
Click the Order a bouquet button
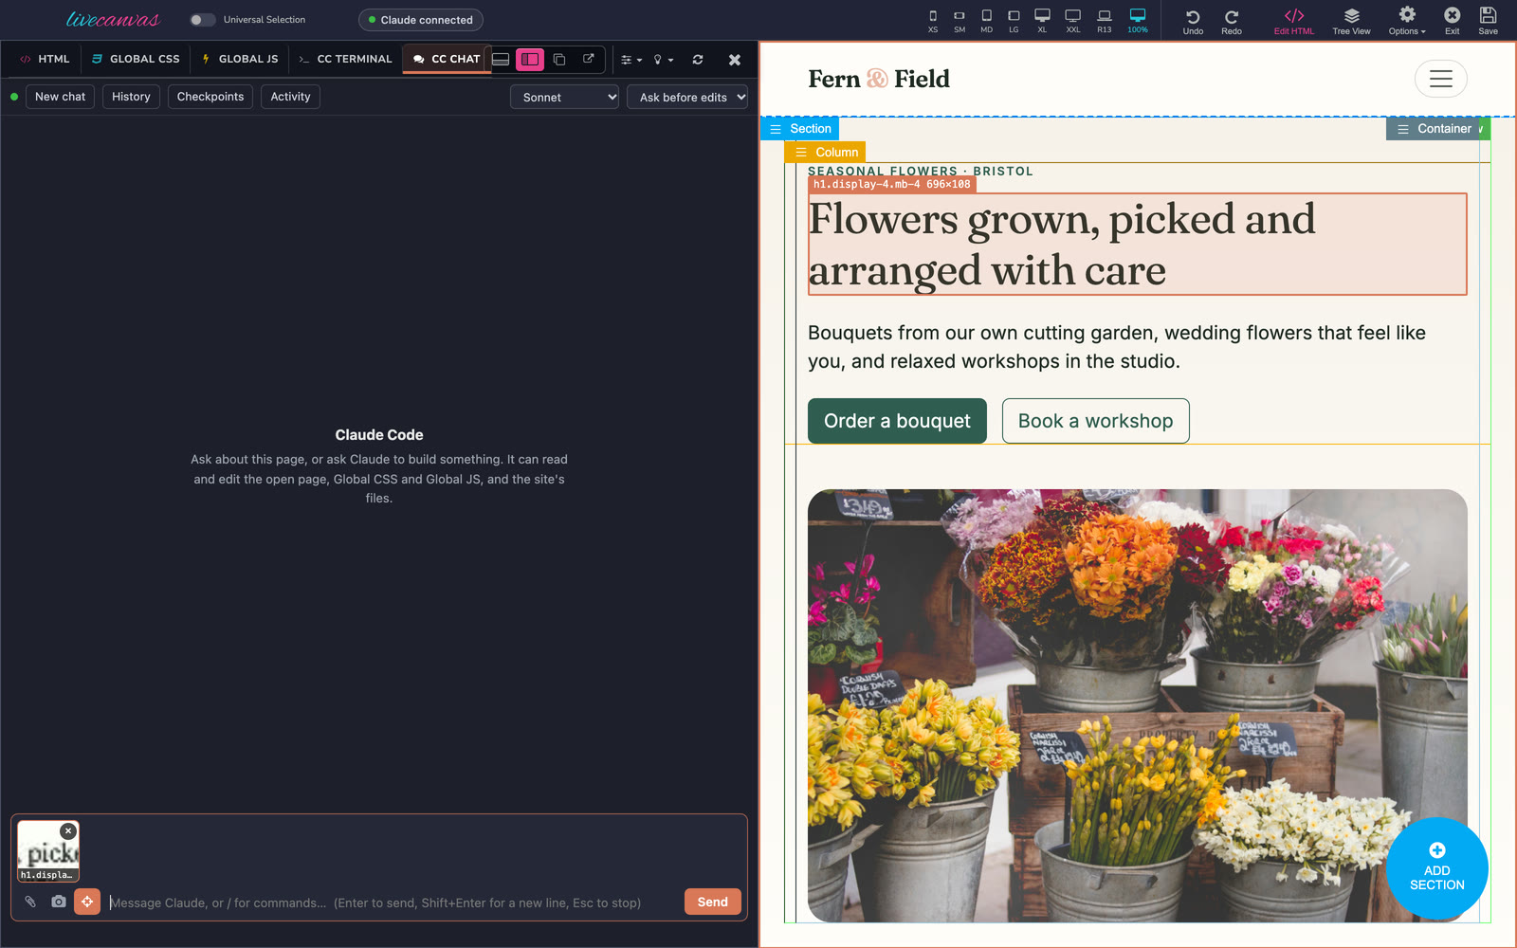click(x=897, y=421)
